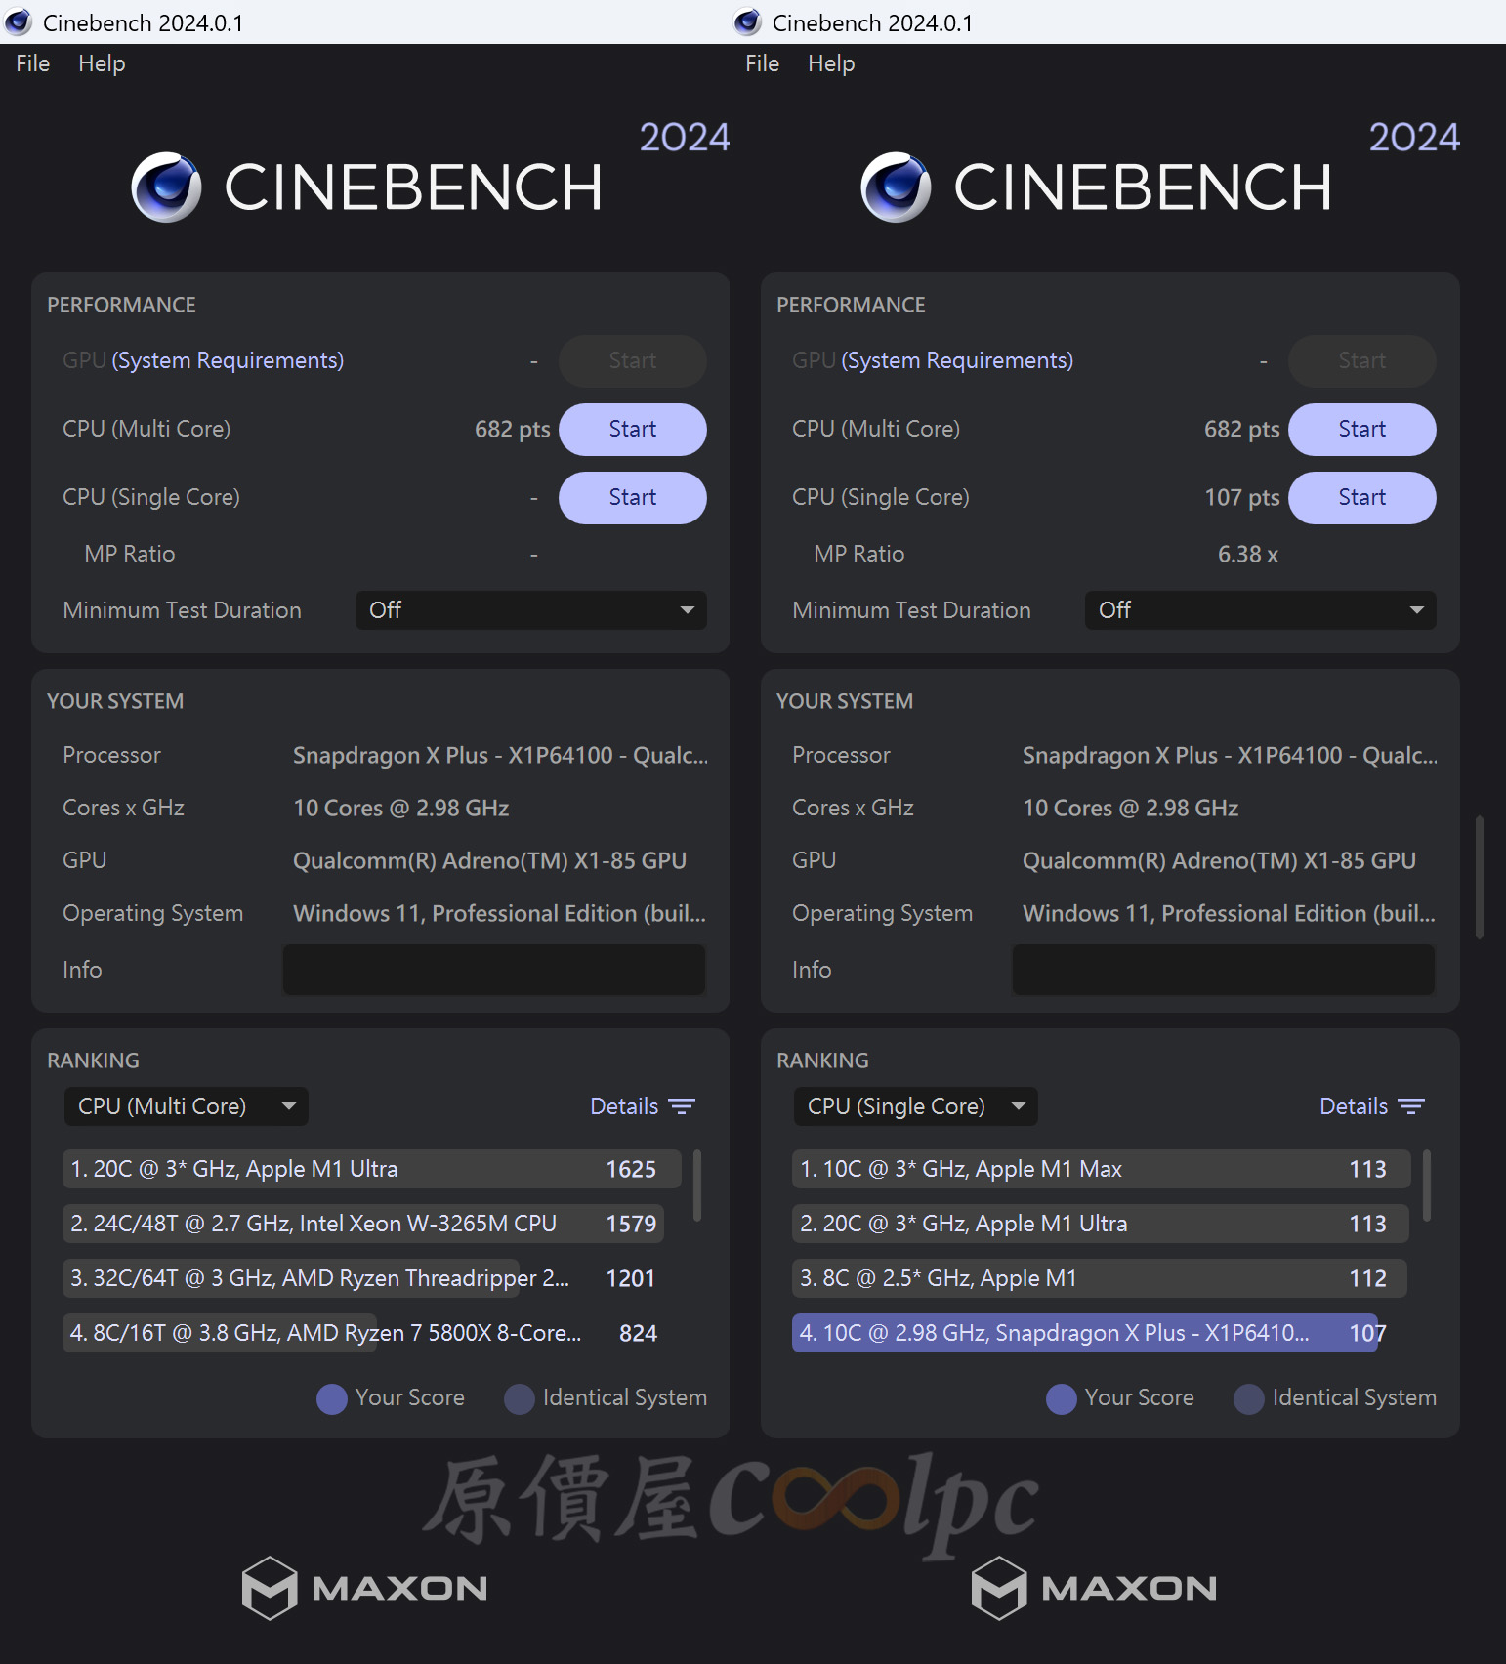Open GPU System Requirements link in right window
1506x1664 pixels.
[957, 360]
